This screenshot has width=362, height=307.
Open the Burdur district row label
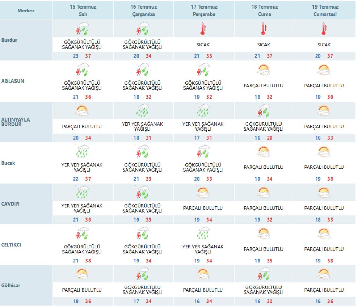pyautogui.click(x=9, y=40)
